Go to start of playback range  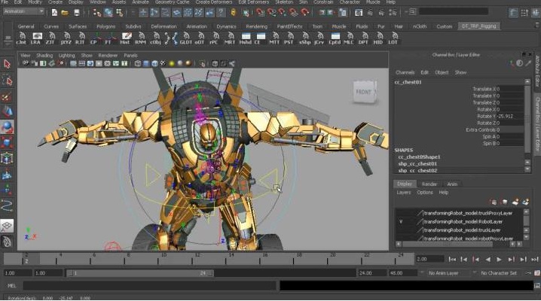(x=452, y=260)
